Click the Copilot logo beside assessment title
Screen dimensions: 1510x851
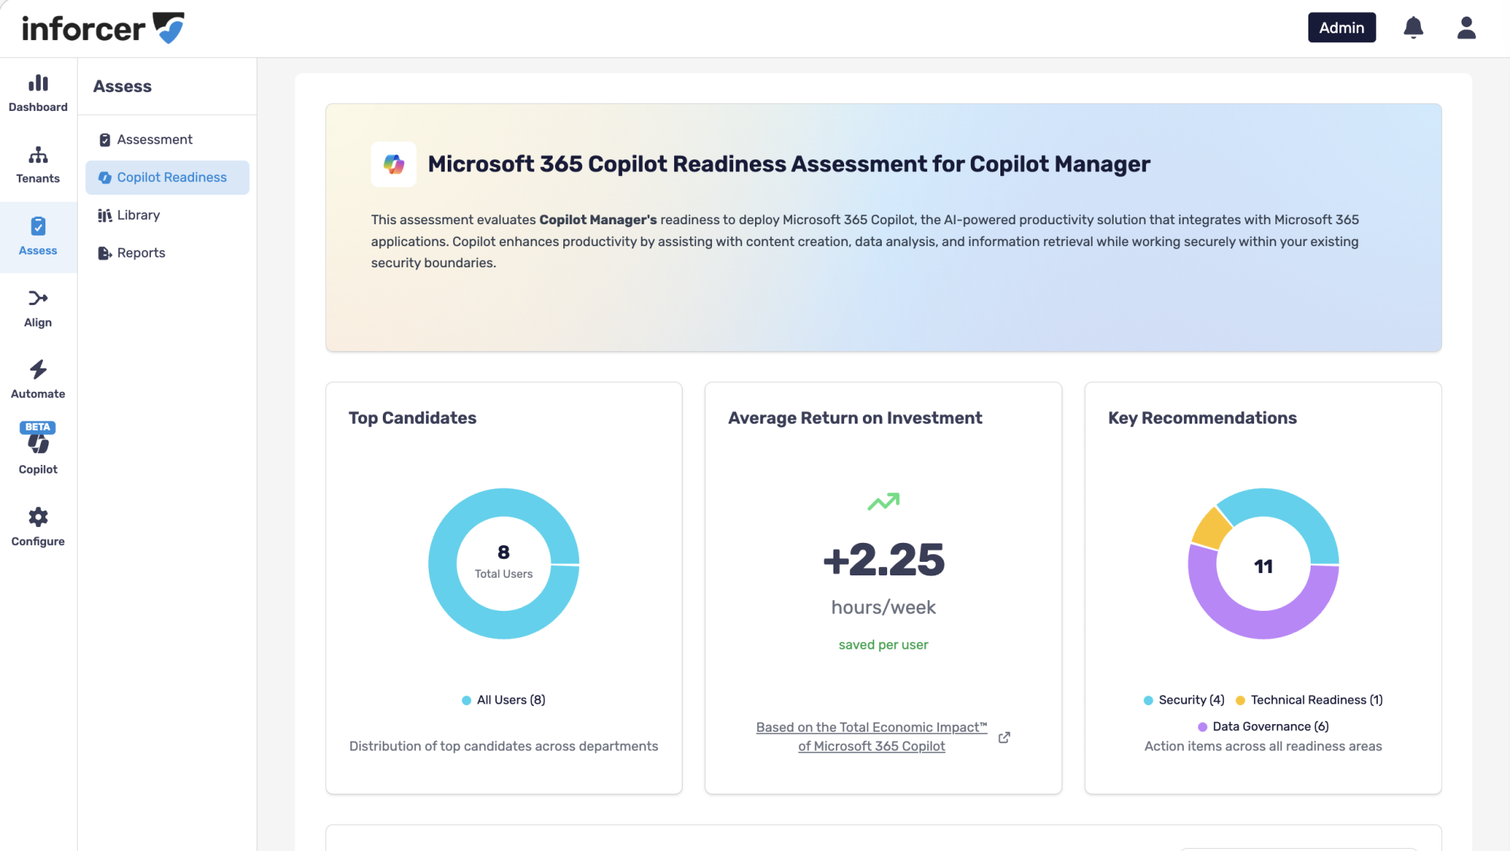(x=393, y=164)
